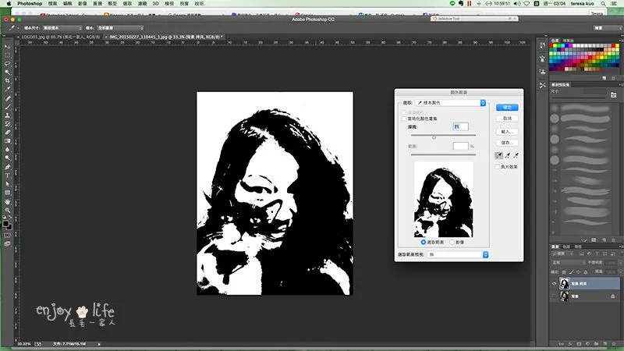This screenshot has width=624, height=351.
Task: Select the Blur tool
Action: click(8, 150)
